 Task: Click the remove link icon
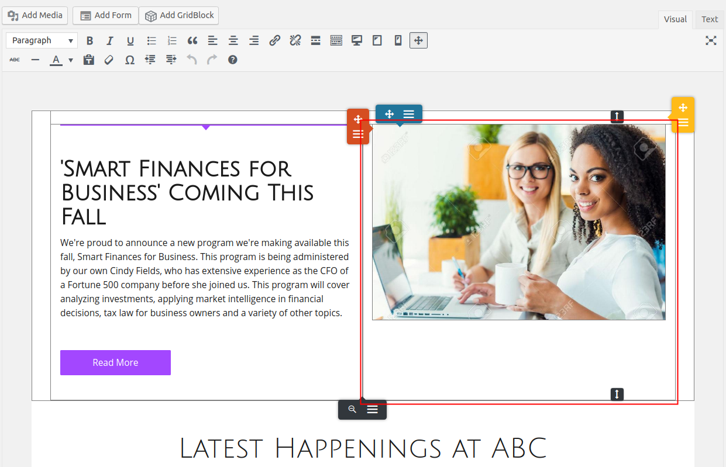[295, 40]
